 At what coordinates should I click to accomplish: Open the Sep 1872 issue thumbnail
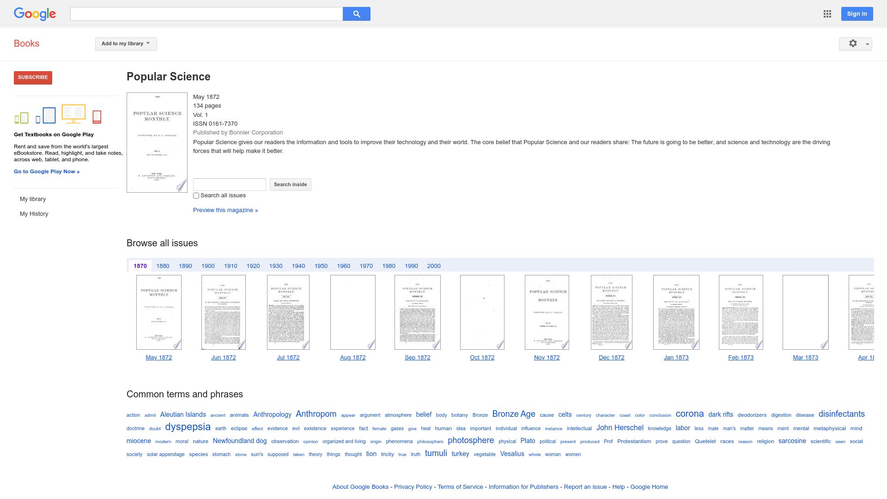(418, 312)
